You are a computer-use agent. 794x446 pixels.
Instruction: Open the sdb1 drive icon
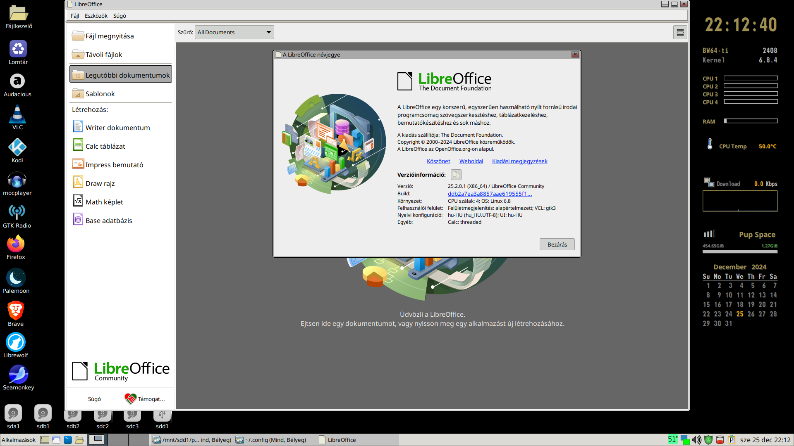pyautogui.click(x=43, y=417)
